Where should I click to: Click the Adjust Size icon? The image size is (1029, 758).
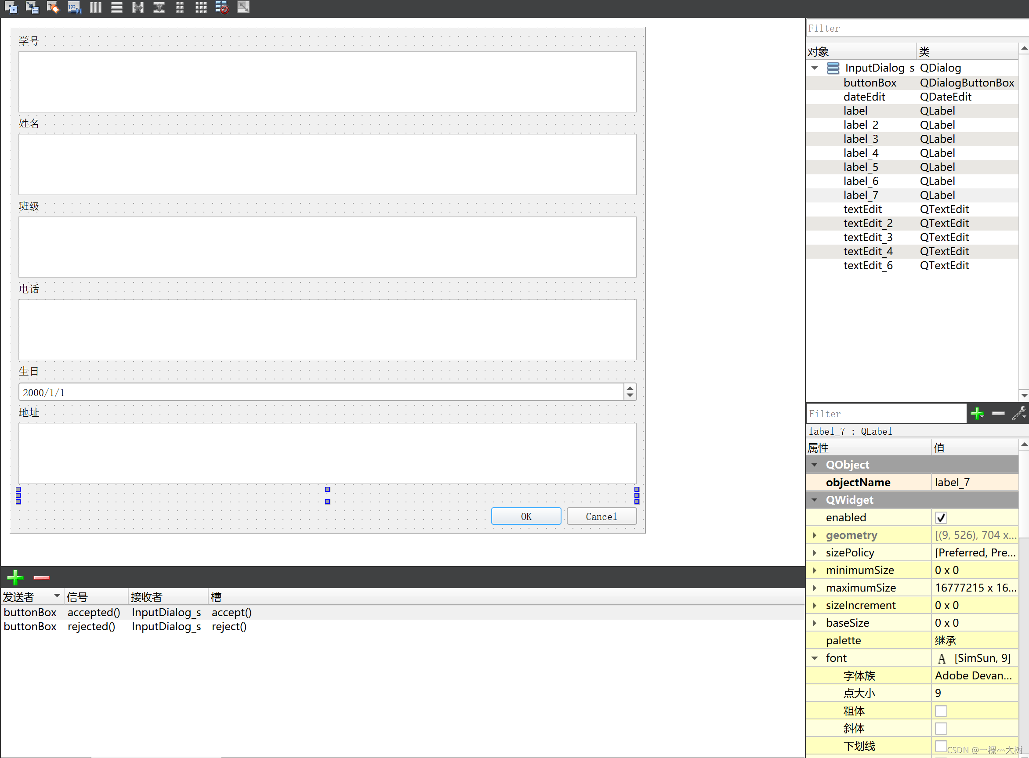tap(243, 7)
